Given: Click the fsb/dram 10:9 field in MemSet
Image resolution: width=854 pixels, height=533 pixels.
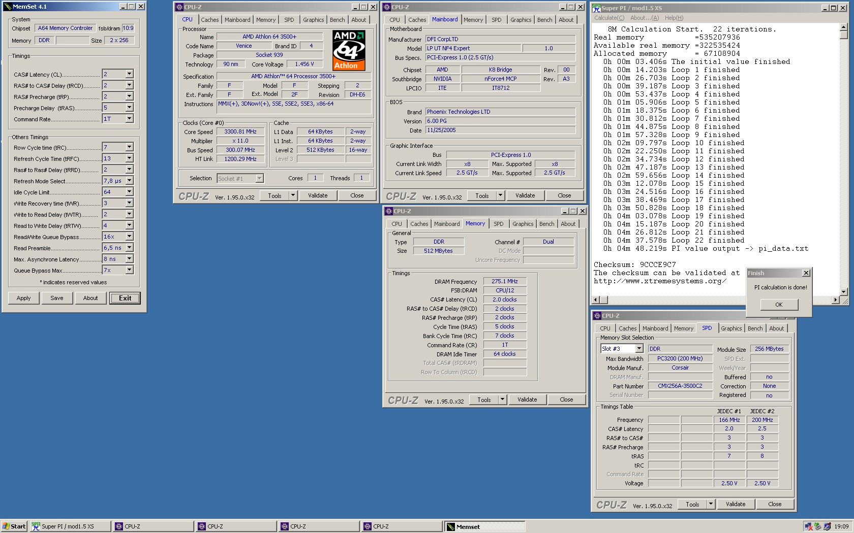Looking at the screenshot, I should [x=128, y=28].
